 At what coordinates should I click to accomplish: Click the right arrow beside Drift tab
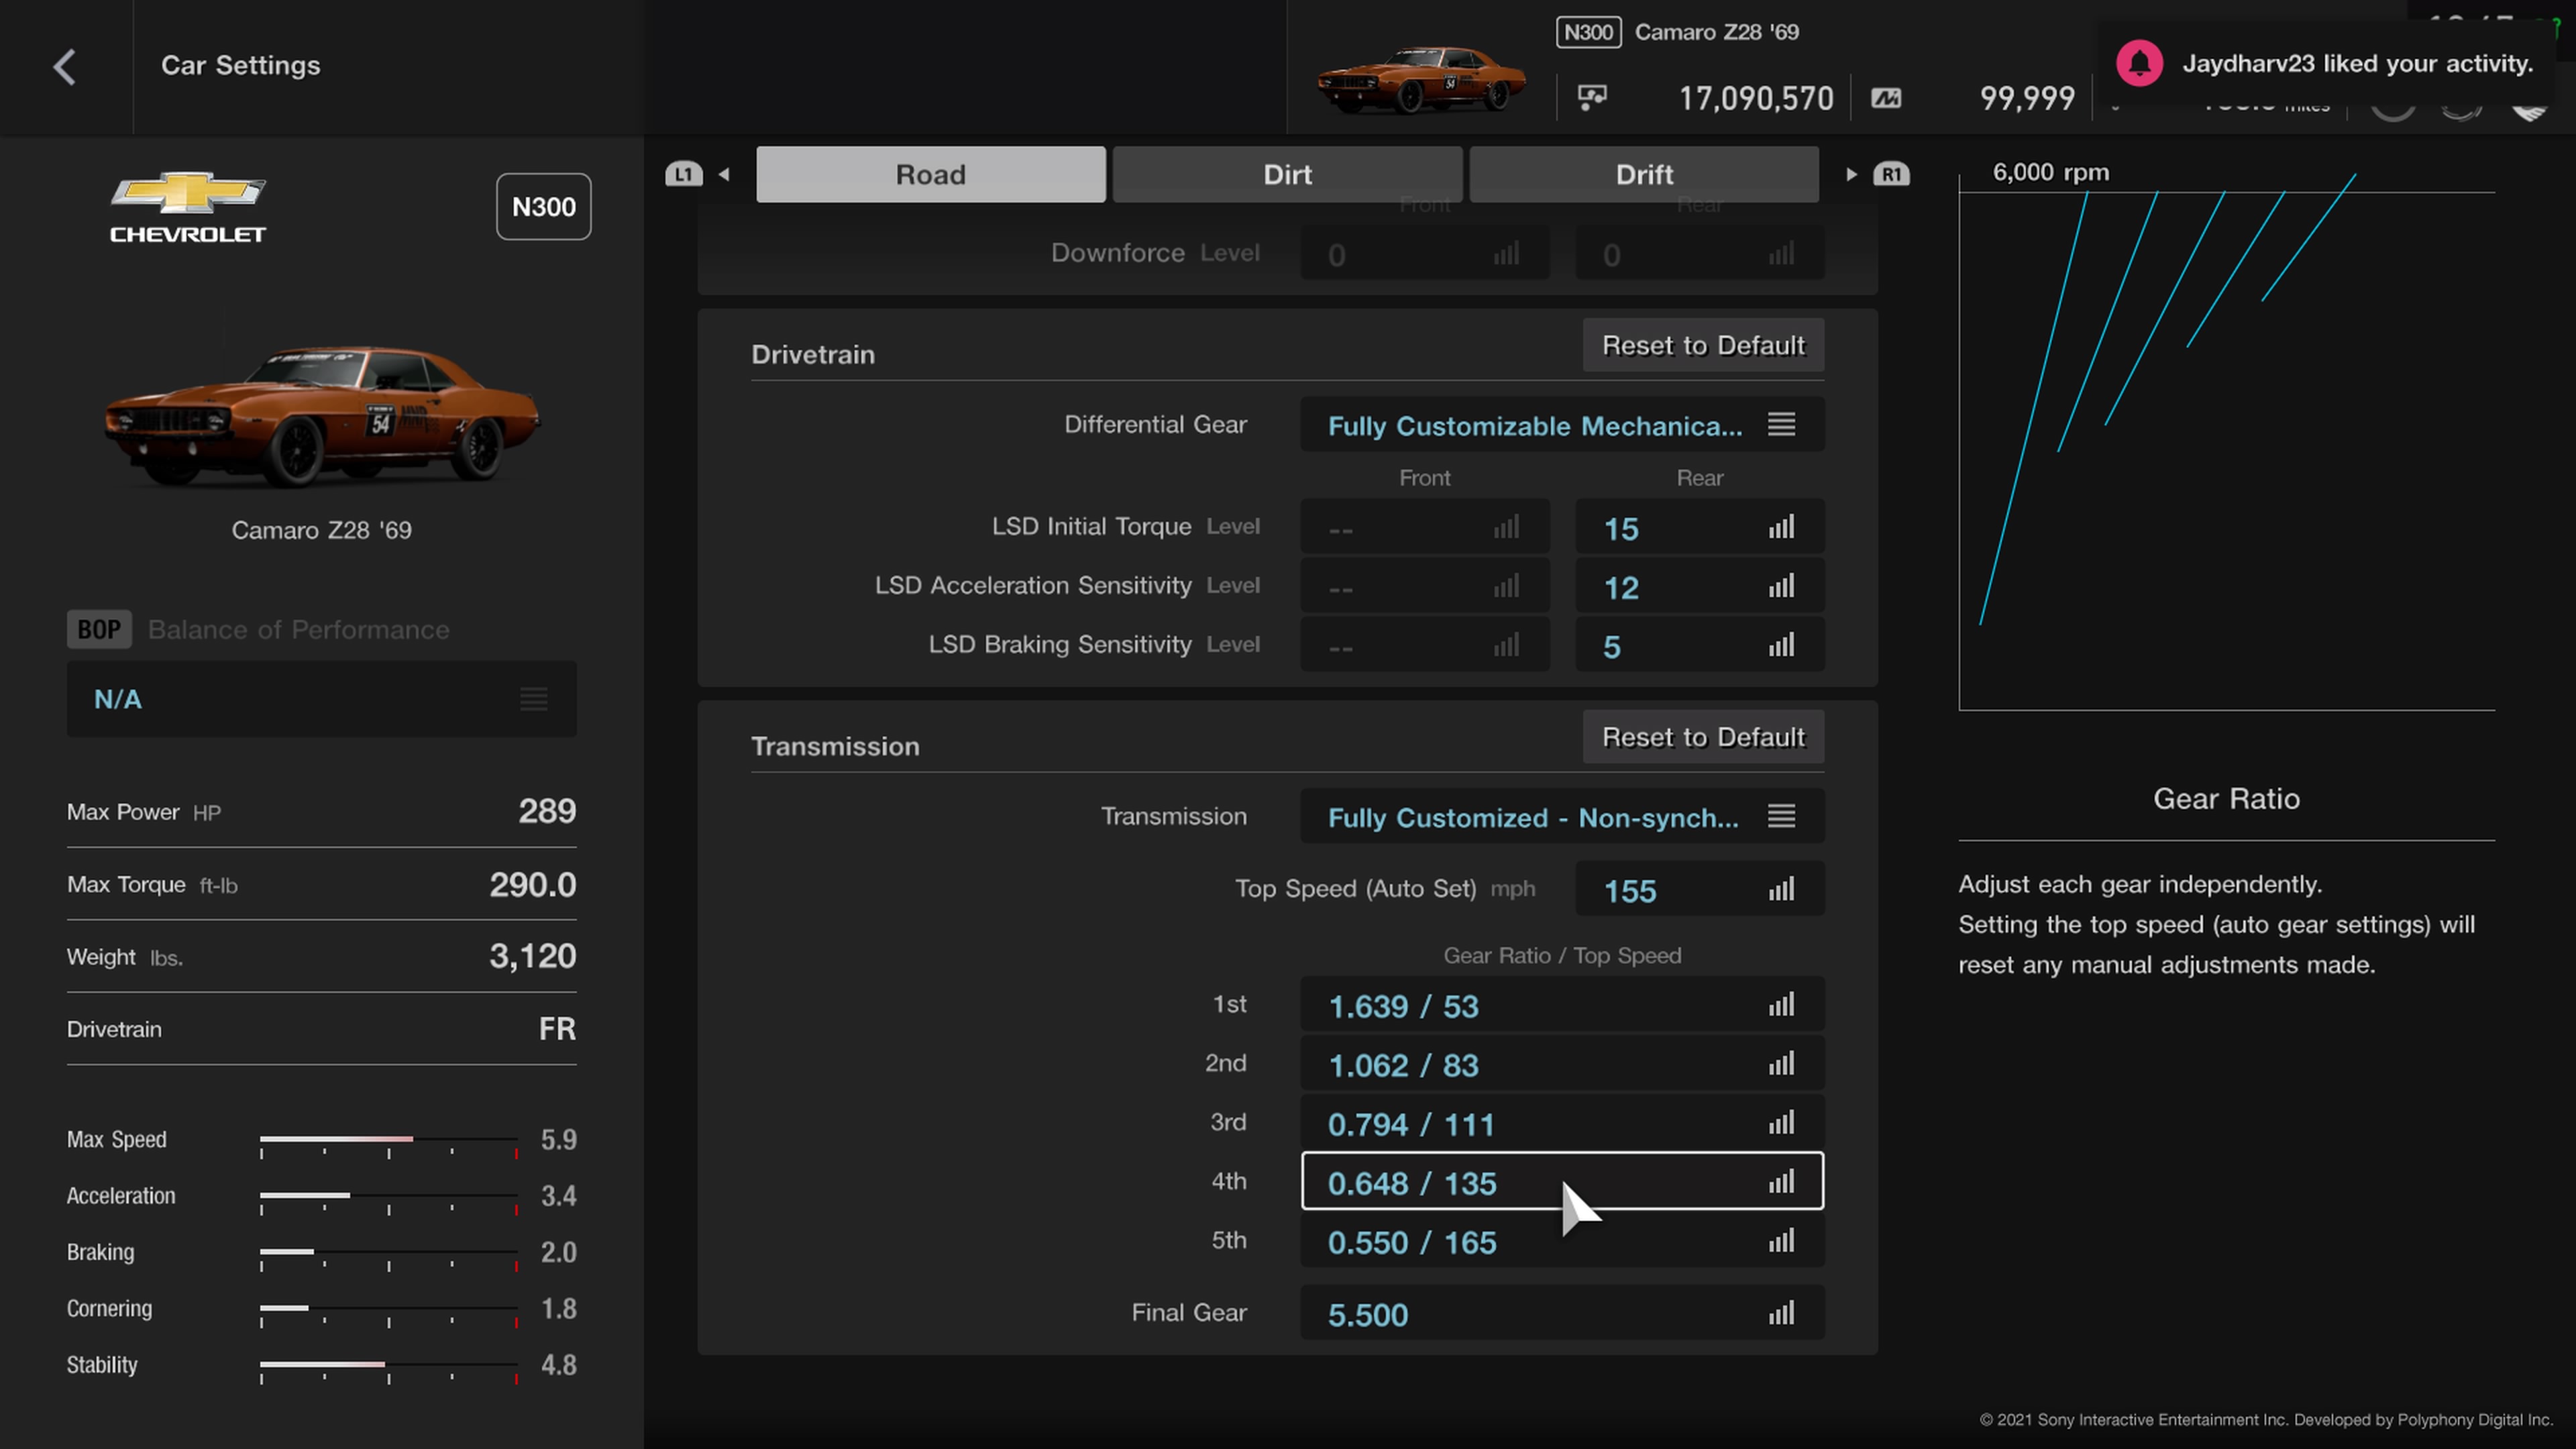coord(1851,174)
